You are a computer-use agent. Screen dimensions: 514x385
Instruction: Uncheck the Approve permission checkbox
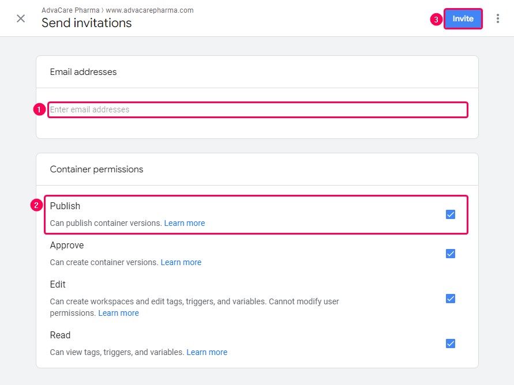coord(451,254)
